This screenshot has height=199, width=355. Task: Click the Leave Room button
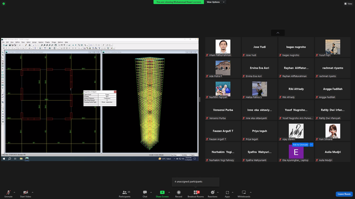pyautogui.click(x=344, y=194)
